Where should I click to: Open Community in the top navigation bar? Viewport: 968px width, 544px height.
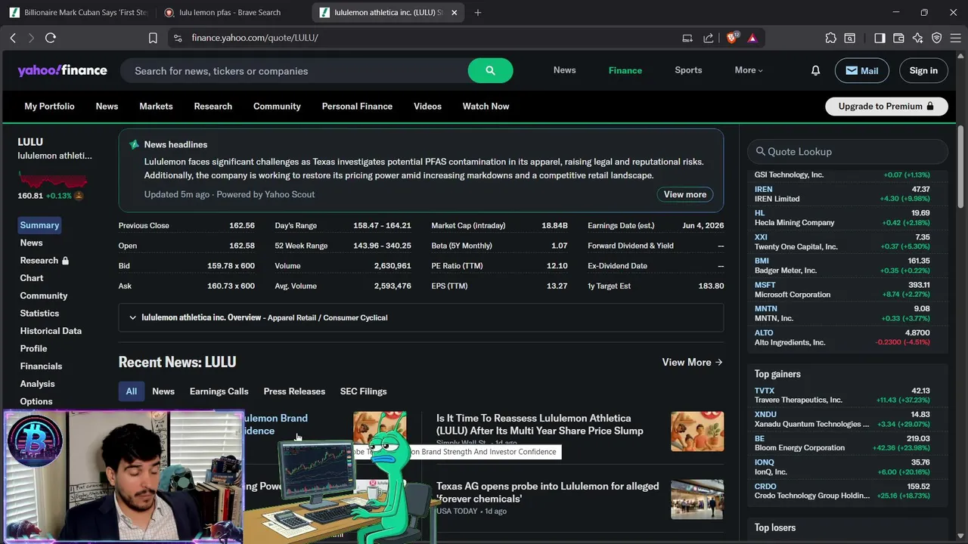(277, 107)
